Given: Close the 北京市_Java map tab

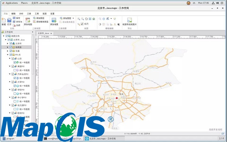Looking at the screenshot, I should (x=51, y=33).
